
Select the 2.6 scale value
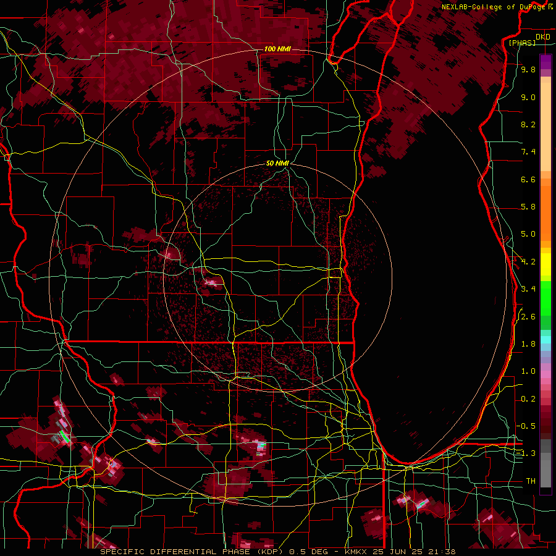point(528,317)
